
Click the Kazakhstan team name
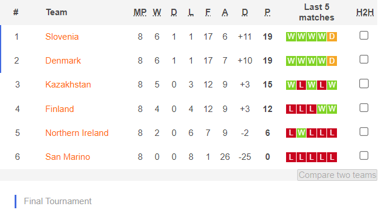tap(68, 85)
